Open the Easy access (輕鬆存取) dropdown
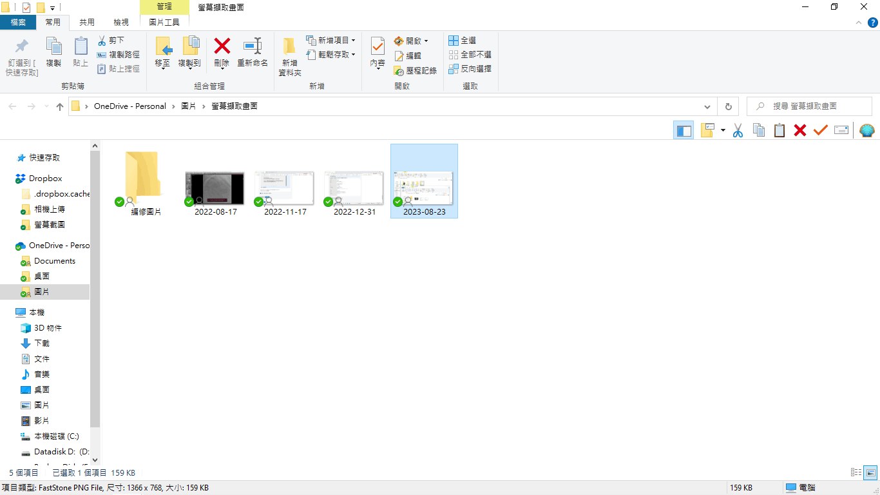This screenshot has height=495, width=880. [330, 55]
